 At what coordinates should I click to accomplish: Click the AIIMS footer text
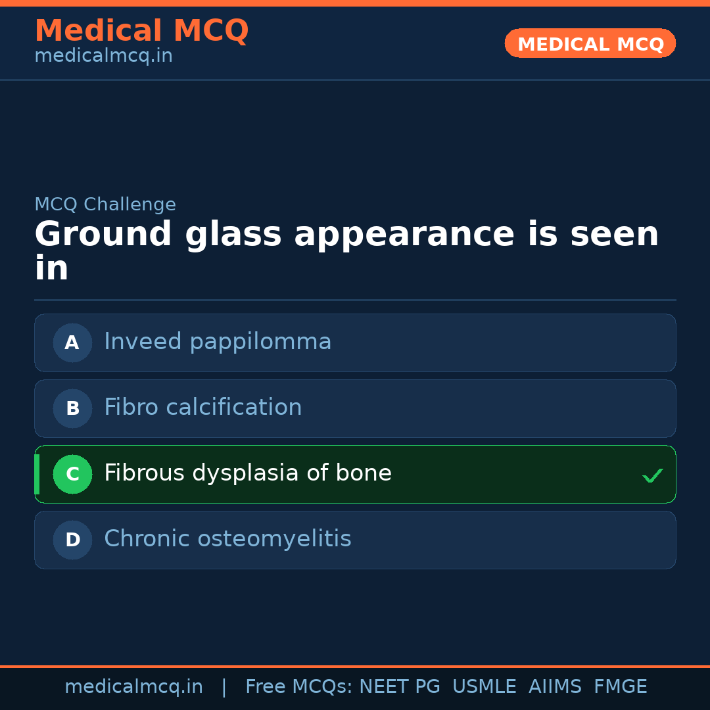[x=555, y=687]
